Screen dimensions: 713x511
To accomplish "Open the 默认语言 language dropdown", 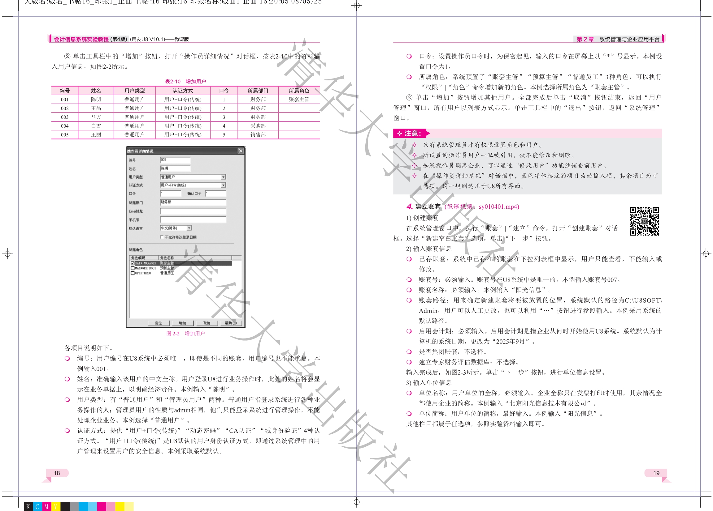I will click(189, 228).
